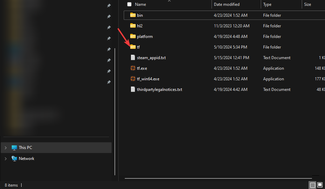Select the platform folder icon

coord(133,36)
